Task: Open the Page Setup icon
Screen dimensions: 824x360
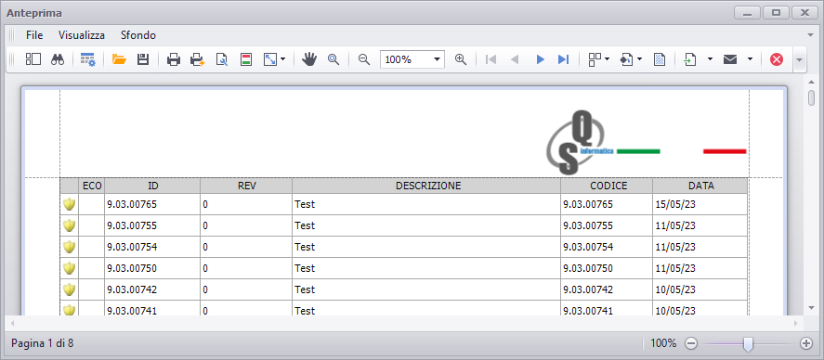Action: point(222,59)
